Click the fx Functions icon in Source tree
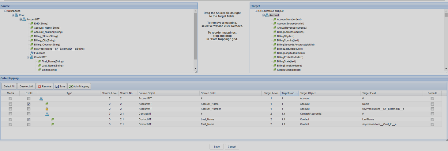 [x=32, y=53]
